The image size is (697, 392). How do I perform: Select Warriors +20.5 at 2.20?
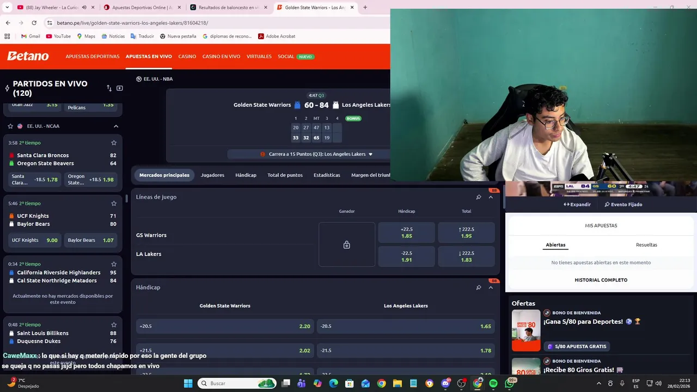coord(225,326)
